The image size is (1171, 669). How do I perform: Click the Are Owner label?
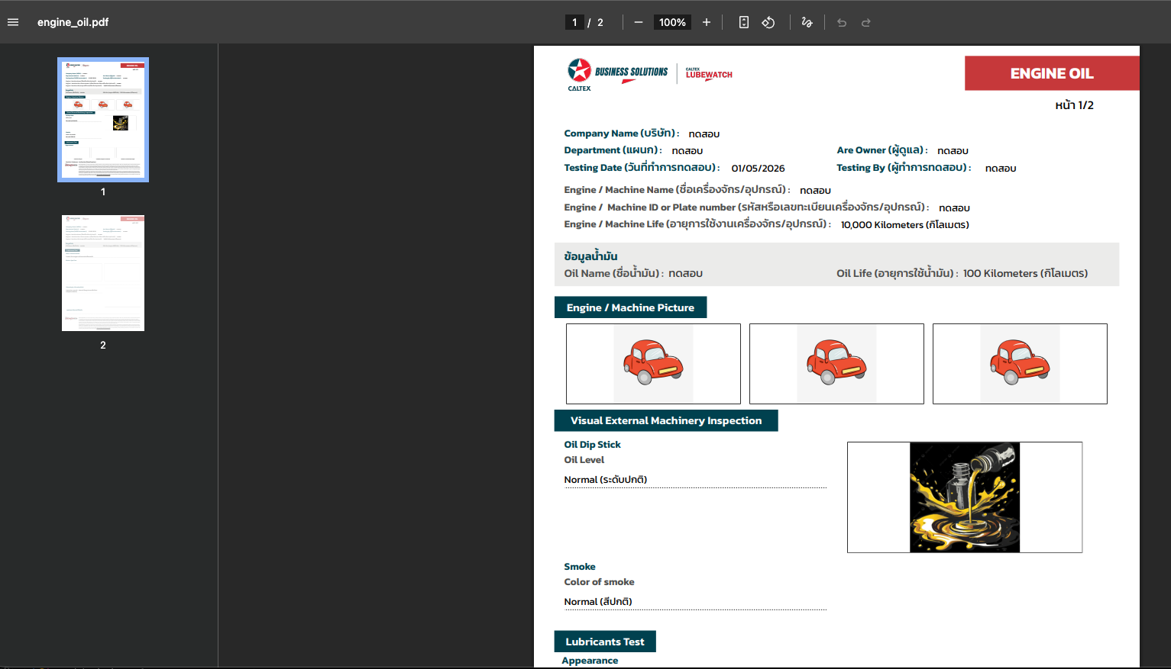tap(882, 150)
